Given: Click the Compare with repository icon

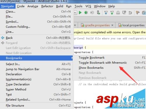Looking at the screenshot, I should [x=124, y=12].
